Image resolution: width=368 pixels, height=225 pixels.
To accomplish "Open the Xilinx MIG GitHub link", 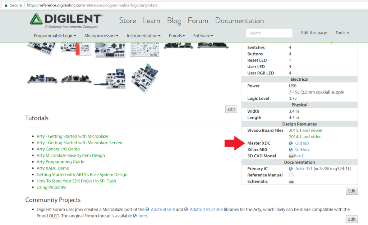I will click(302, 149).
